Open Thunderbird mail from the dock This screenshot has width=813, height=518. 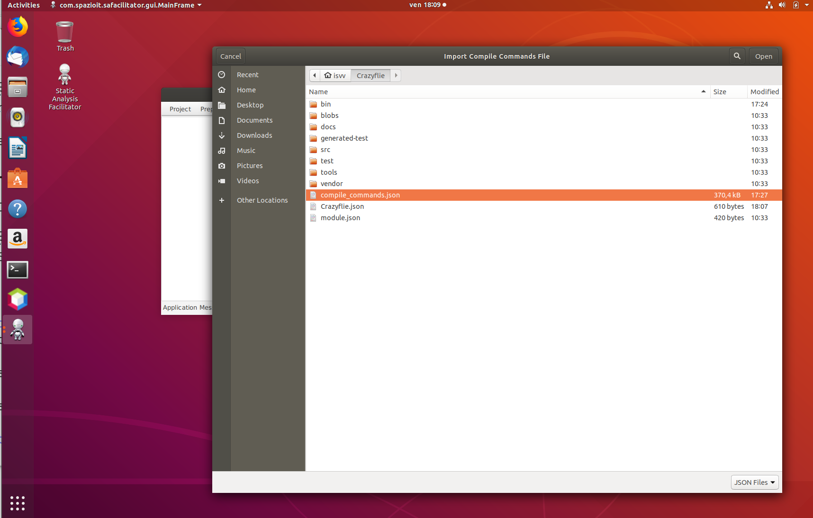[18, 57]
